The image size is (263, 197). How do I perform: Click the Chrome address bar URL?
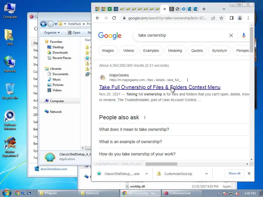pos(167,18)
